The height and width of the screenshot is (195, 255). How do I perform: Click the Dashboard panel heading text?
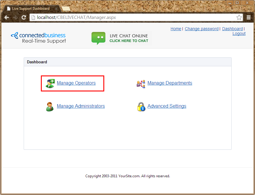click(x=37, y=62)
